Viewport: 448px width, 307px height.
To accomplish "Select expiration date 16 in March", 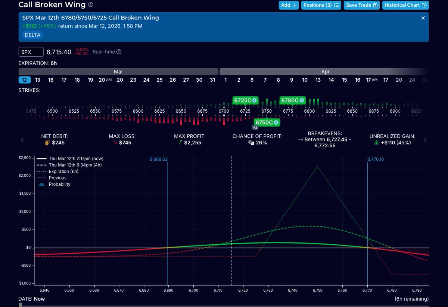I will coord(51,80).
